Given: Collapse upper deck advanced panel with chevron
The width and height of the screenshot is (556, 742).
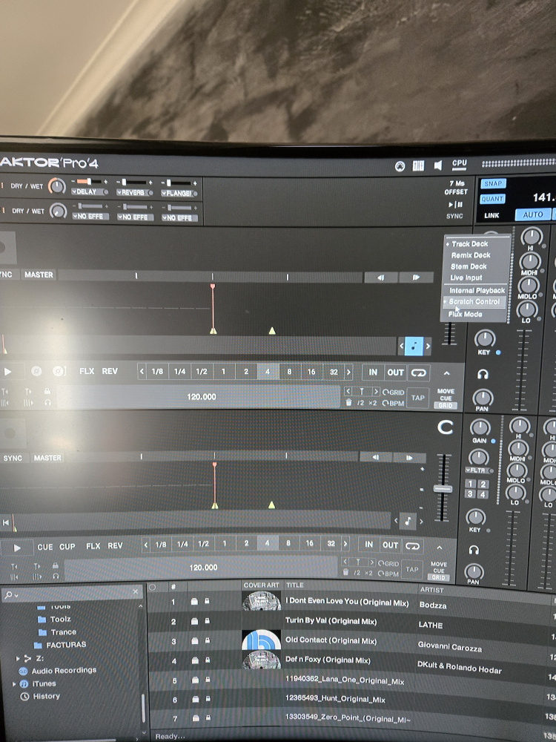Looking at the screenshot, I should 446,373.
